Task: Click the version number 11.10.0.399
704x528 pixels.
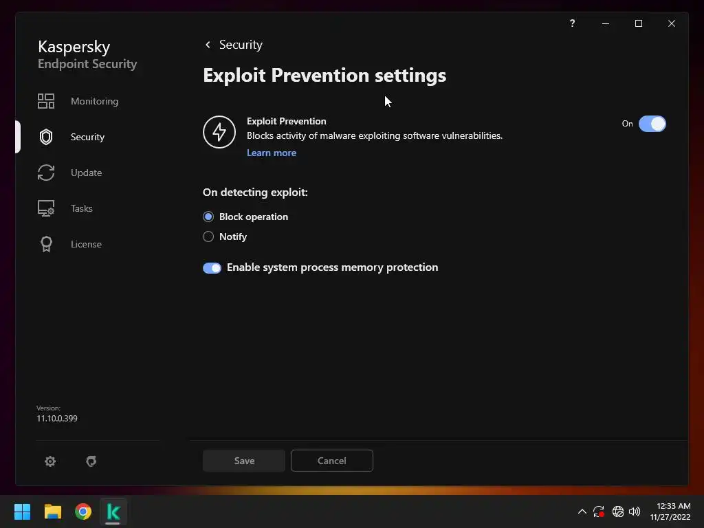Action: [x=57, y=419]
